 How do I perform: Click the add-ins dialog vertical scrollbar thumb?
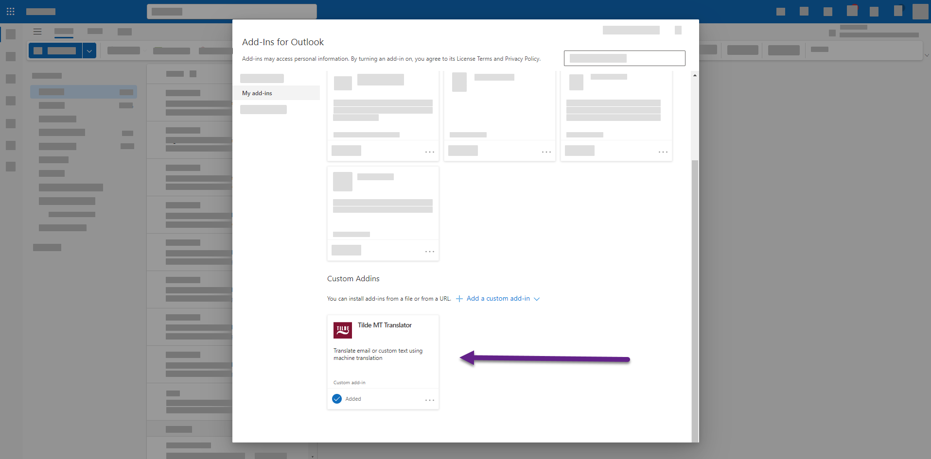pyautogui.click(x=695, y=300)
